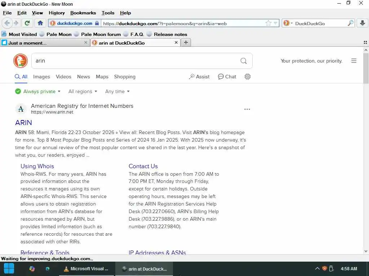Screen dimensions: 369x276
Task: Switch to News results
Action: point(84,77)
